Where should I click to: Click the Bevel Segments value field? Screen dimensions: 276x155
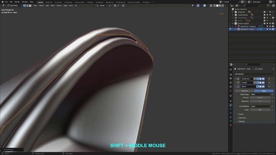[260, 101]
